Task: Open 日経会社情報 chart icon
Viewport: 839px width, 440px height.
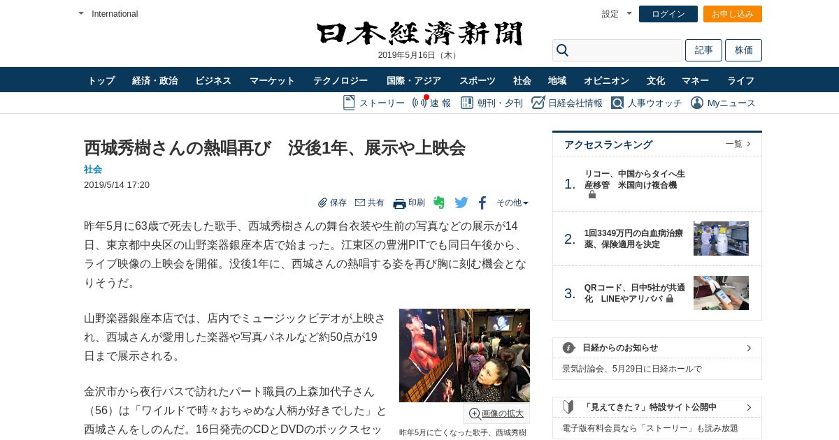Action: [538, 103]
